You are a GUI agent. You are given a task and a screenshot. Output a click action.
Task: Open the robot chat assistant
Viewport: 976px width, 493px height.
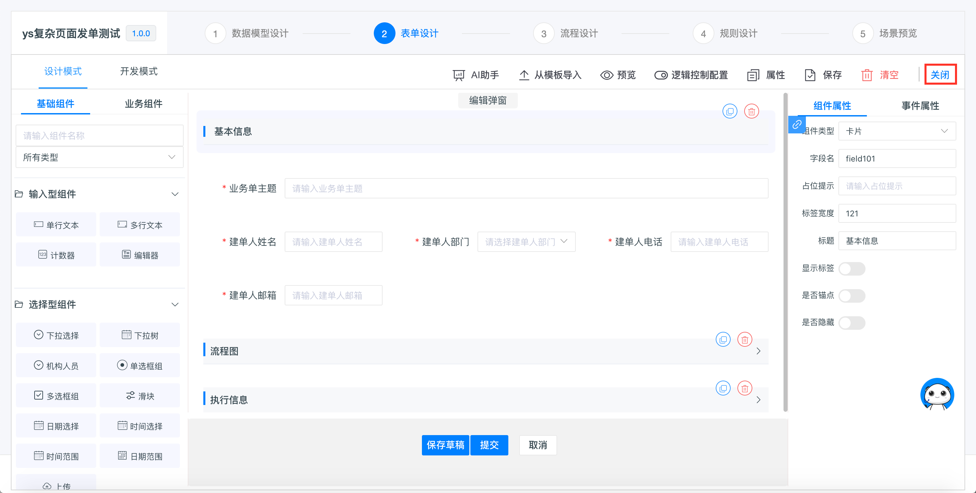click(x=937, y=394)
